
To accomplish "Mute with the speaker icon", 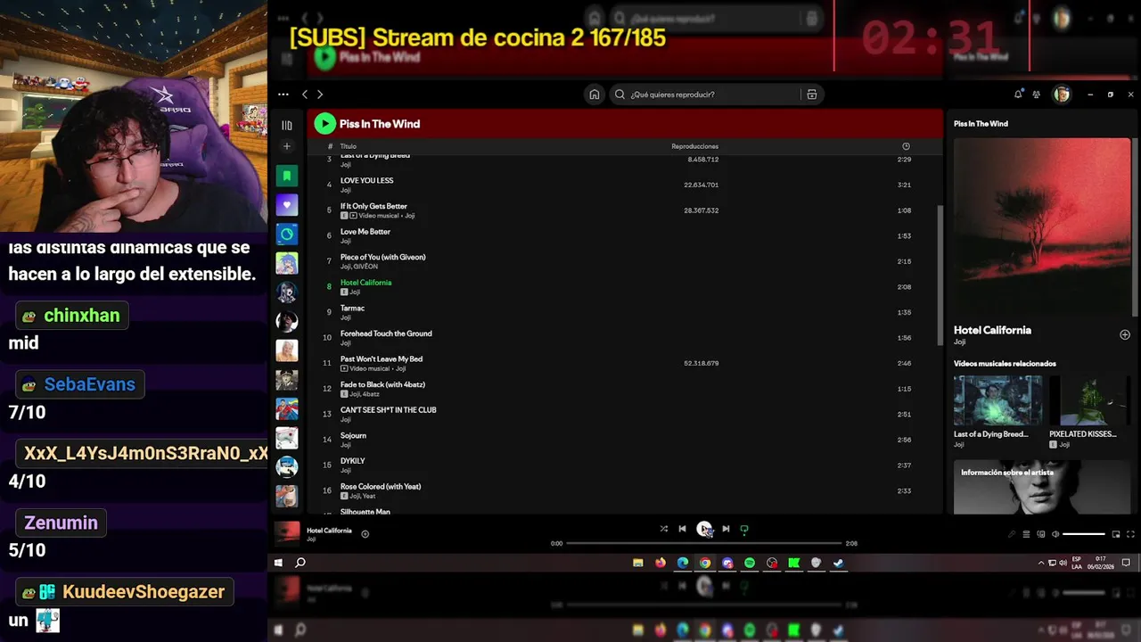I will pos(1055,534).
